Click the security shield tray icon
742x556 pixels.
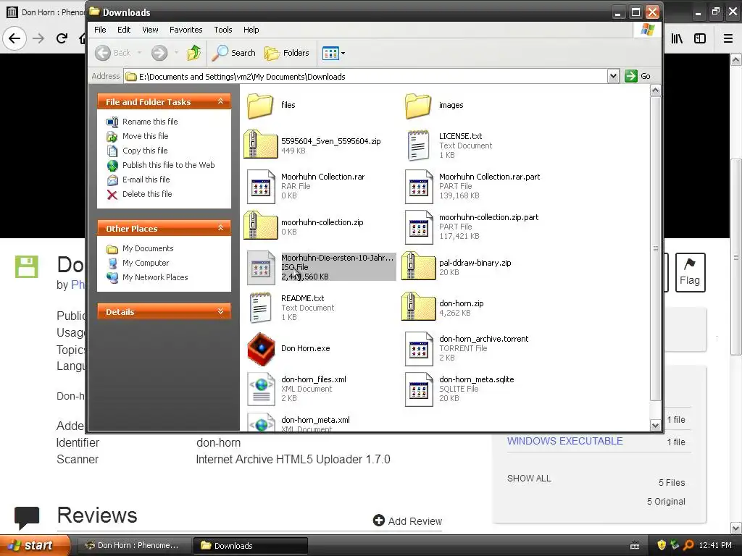662,545
